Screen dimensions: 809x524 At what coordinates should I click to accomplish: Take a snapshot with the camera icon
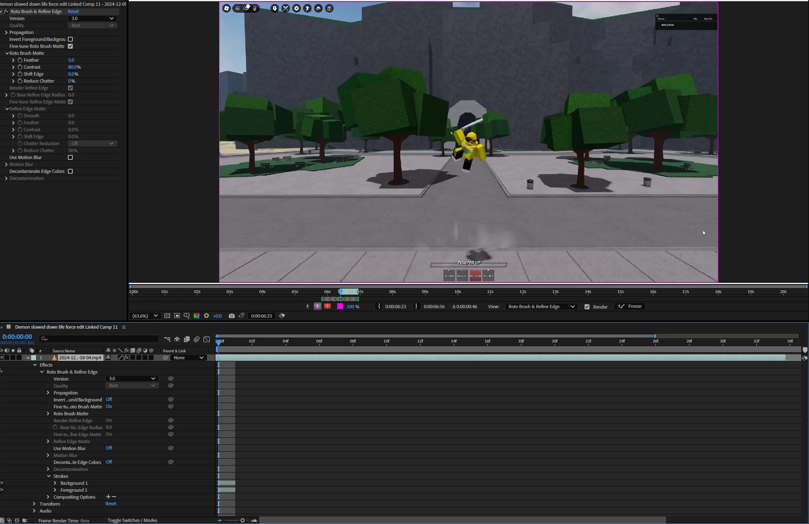232,316
